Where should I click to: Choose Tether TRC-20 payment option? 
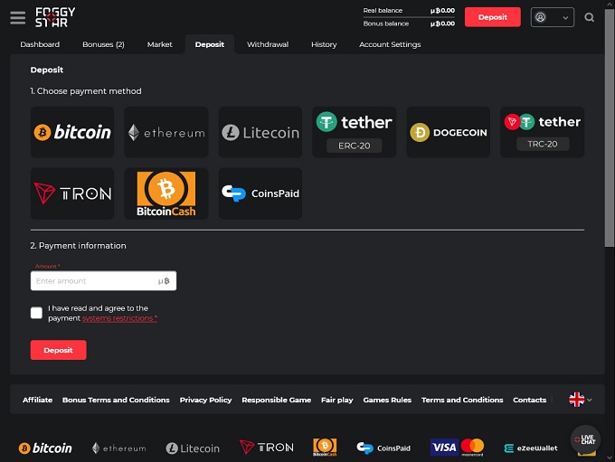pyautogui.click(x=543, y=132)
